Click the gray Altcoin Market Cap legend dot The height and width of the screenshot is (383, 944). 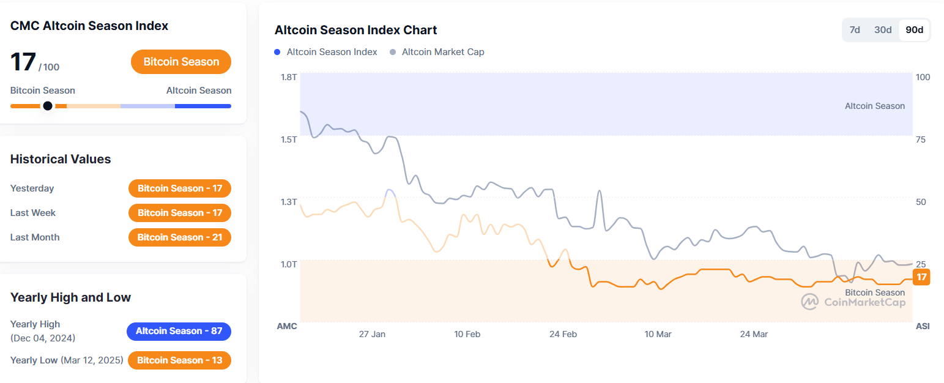click(x=392, y=52)
